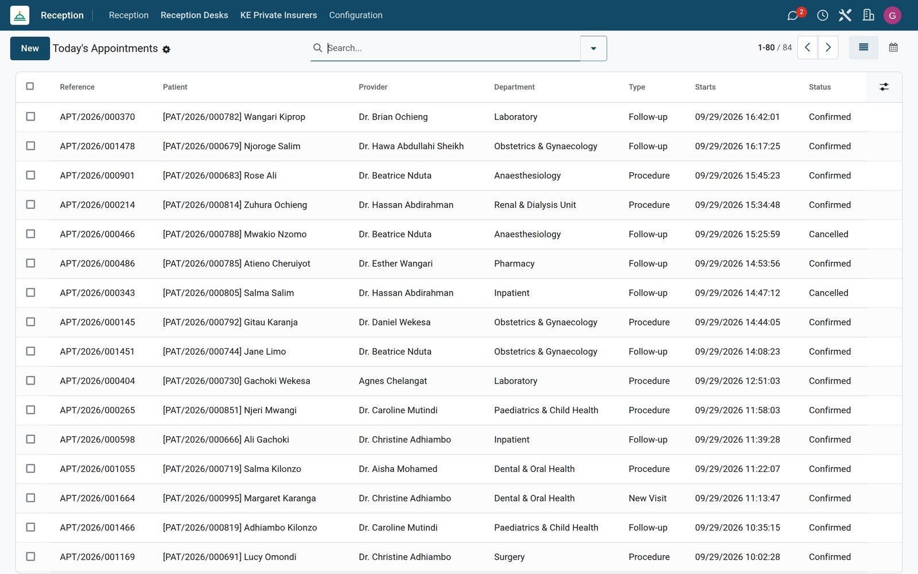Open the developer tools wrench icon

pos(845,15)
